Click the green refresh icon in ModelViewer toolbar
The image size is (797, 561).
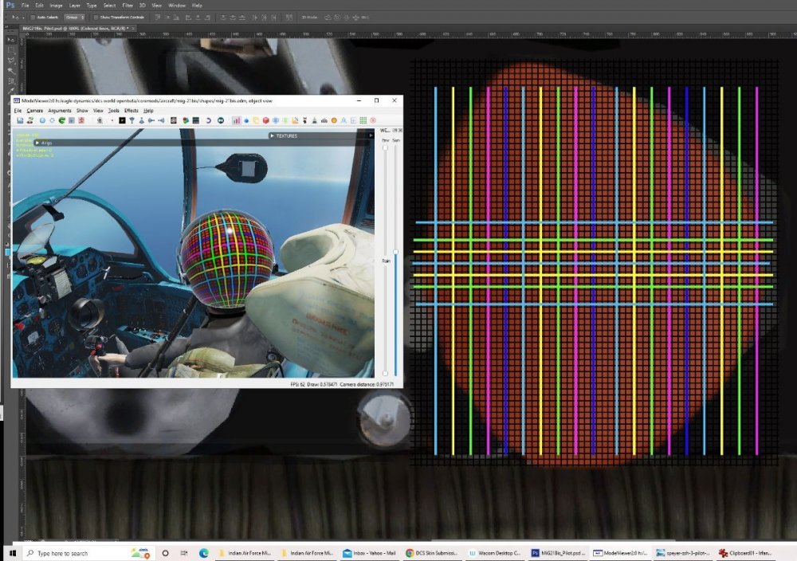point(61,120)
